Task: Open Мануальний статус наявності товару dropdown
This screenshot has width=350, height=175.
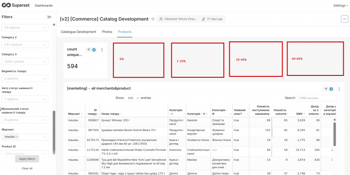Action: (x=25, y=120)
